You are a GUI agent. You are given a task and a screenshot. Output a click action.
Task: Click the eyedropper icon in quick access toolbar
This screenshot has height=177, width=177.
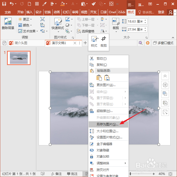pos(44,4)
